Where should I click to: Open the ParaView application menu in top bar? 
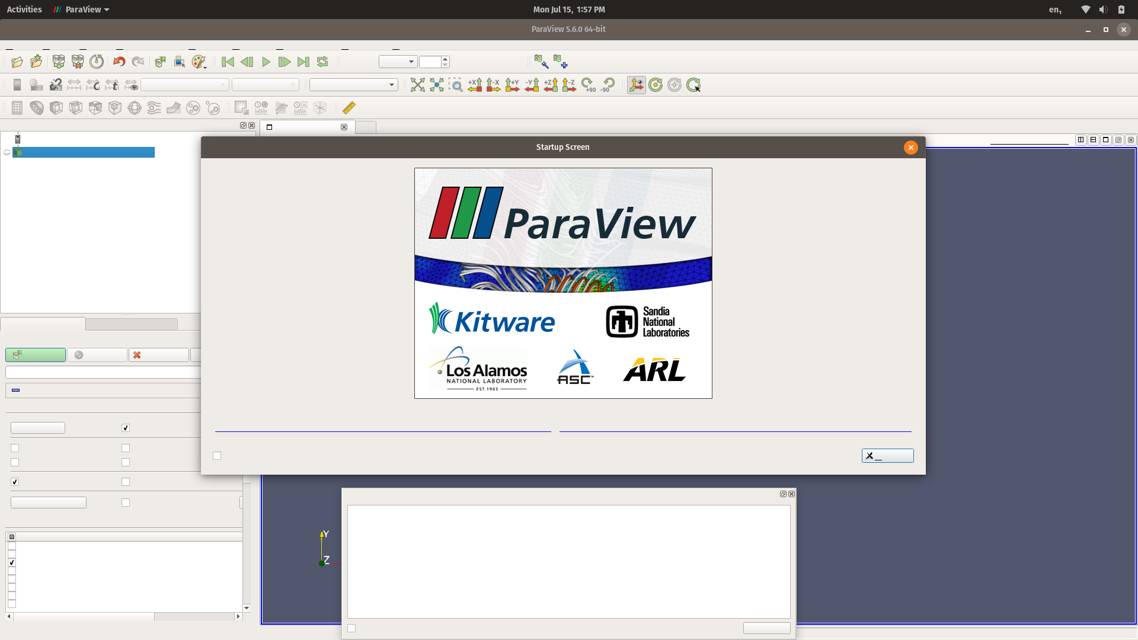tap(82, 9)
